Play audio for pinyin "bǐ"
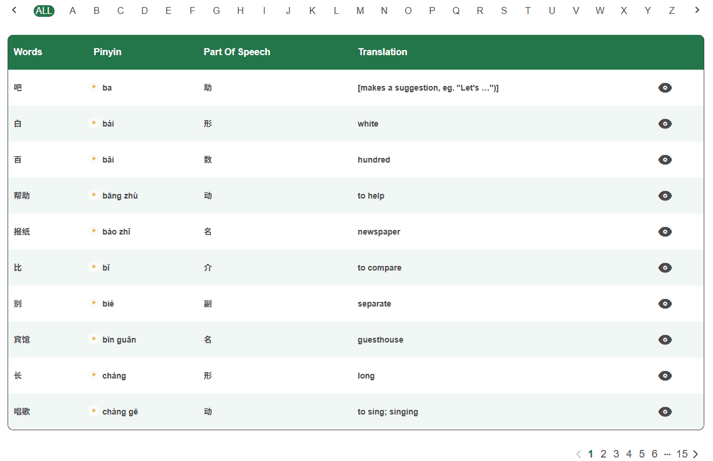This screenshot has height=461, width=713. (93, 268)
